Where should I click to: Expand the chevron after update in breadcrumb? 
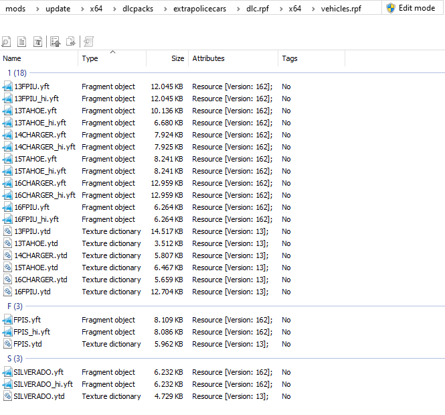tap(82, 9)
